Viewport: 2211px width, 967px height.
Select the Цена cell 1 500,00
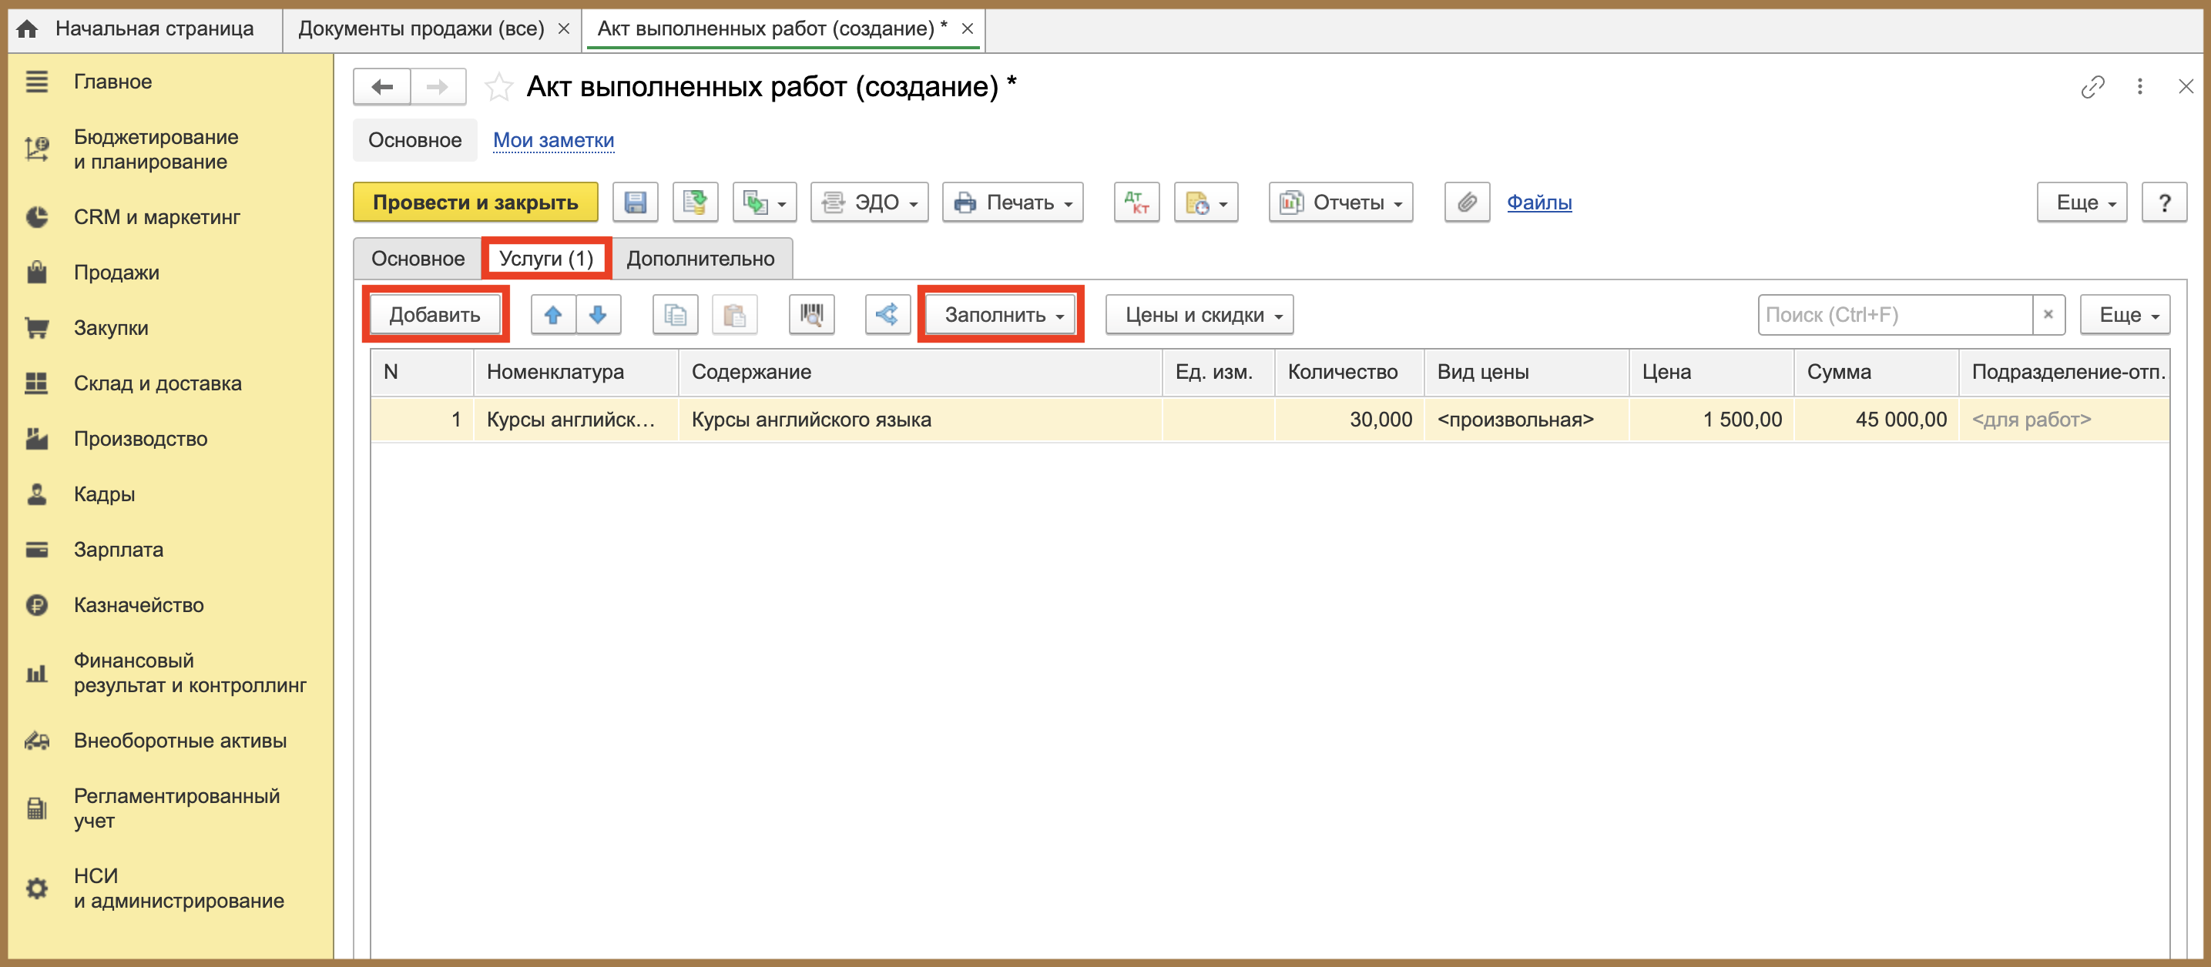pos(1712,420)
